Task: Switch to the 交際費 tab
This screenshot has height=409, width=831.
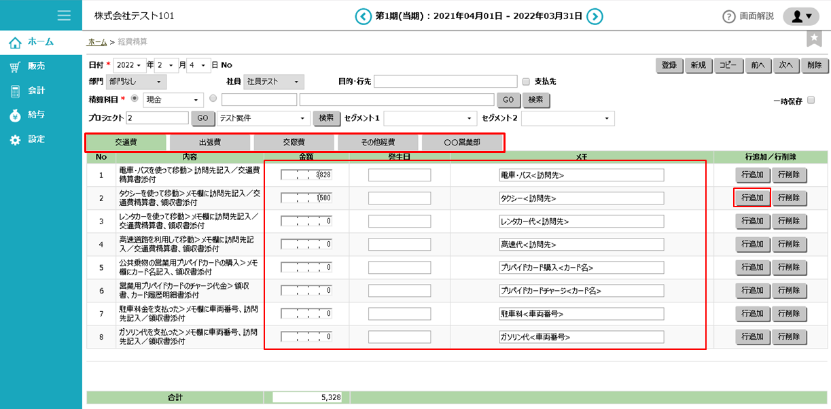Action: 294,143
